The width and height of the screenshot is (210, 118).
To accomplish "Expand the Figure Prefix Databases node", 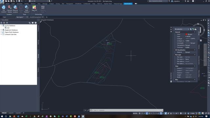I will tap(1, 32).
